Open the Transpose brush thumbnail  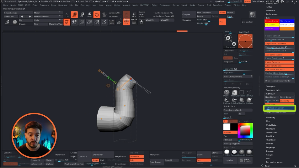coord(230,41)
